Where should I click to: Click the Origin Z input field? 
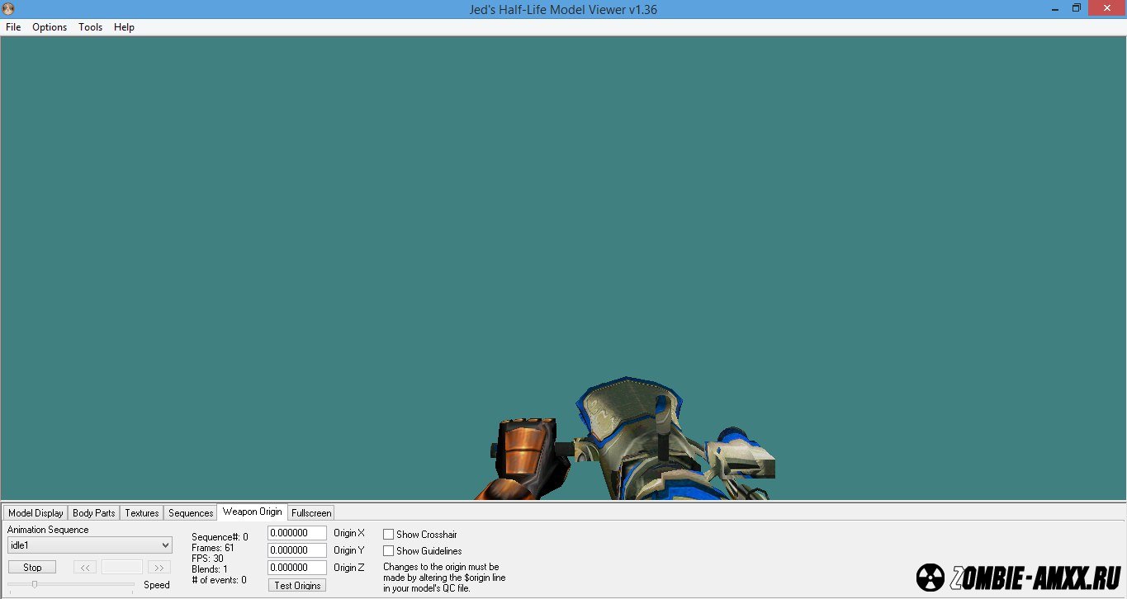click(x=297, y=568)
